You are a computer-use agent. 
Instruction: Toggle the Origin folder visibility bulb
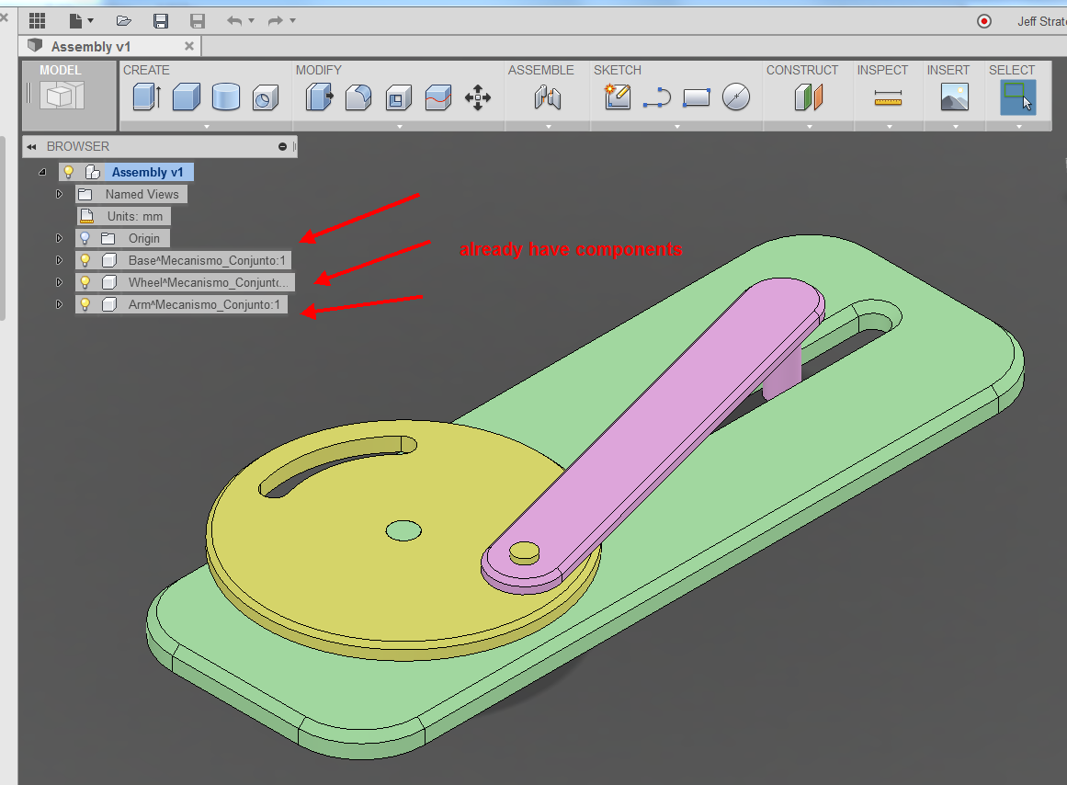click(x=85, y=238)
